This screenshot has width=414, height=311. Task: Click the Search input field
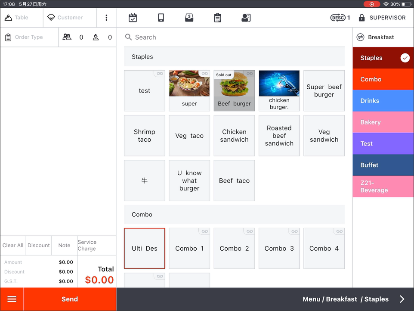pos(234,37)
